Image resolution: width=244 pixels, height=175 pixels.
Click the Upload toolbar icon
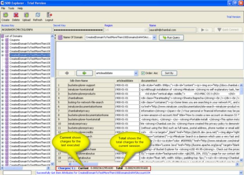pos(26,17)
